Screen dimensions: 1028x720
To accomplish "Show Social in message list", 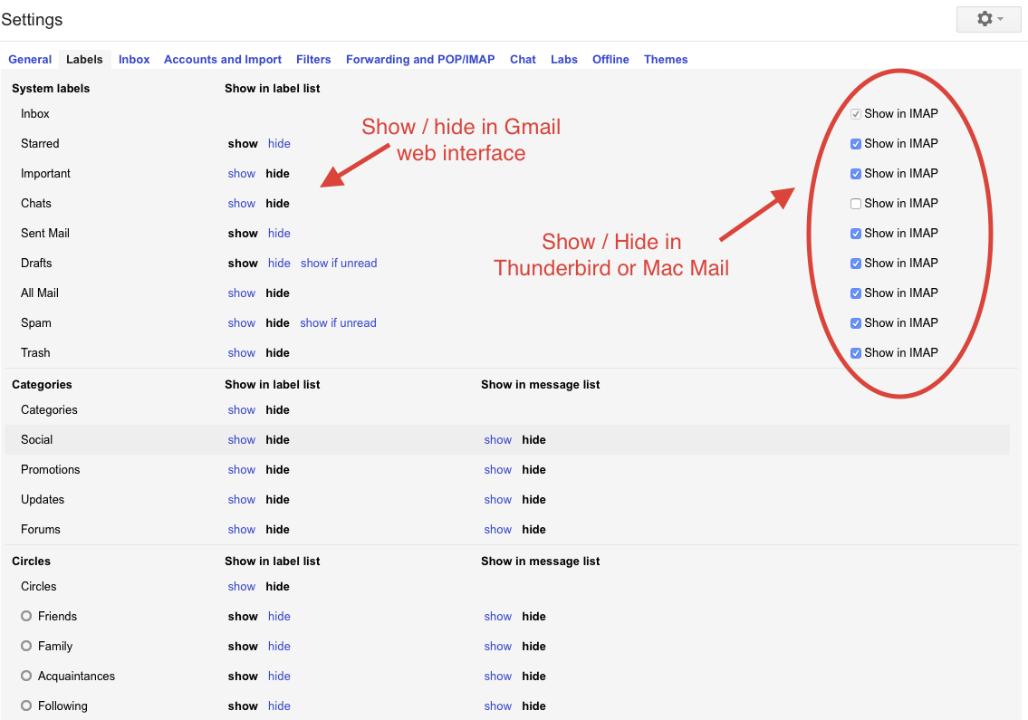I will (x=497, y=440).
